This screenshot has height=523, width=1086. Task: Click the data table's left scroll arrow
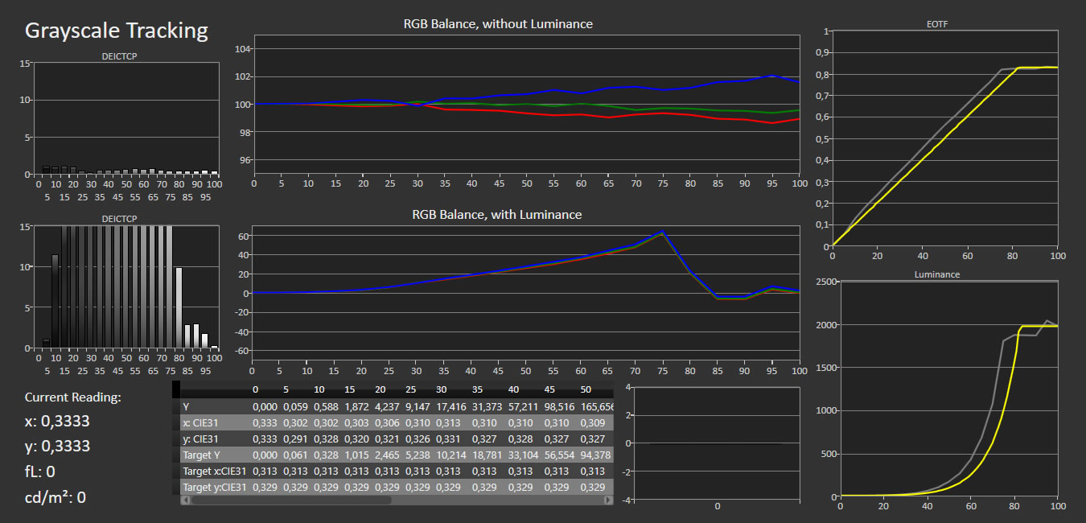click(x=187, y=500)
